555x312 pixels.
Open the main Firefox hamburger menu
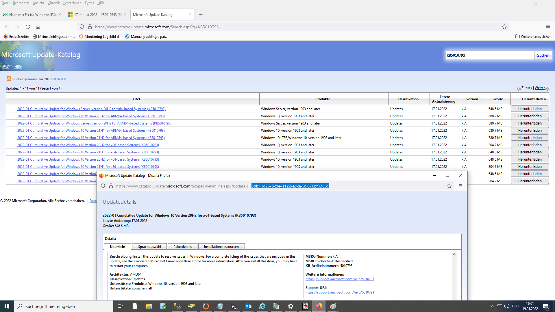[548, 27]
